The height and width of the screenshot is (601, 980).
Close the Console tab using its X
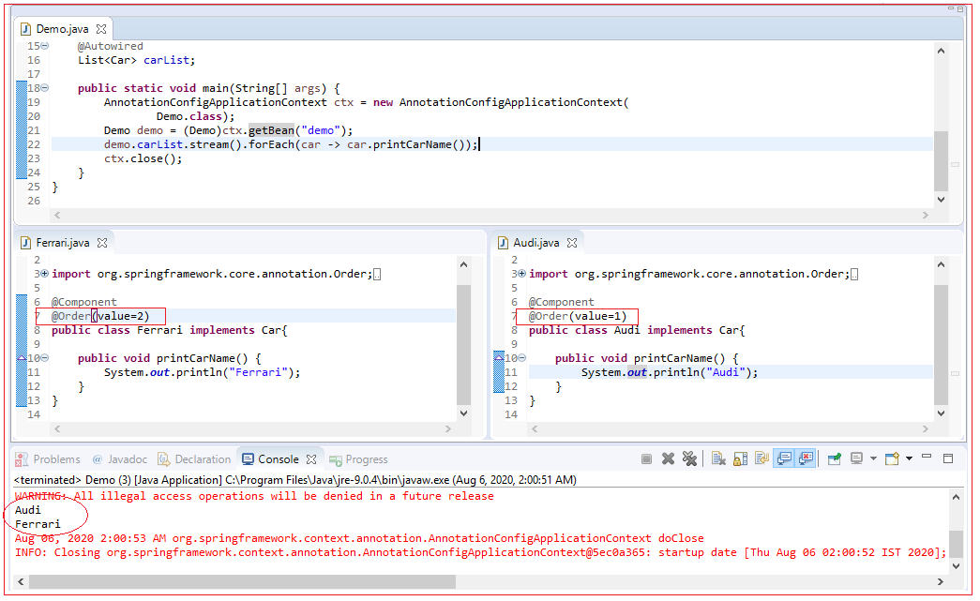(311, 459)
